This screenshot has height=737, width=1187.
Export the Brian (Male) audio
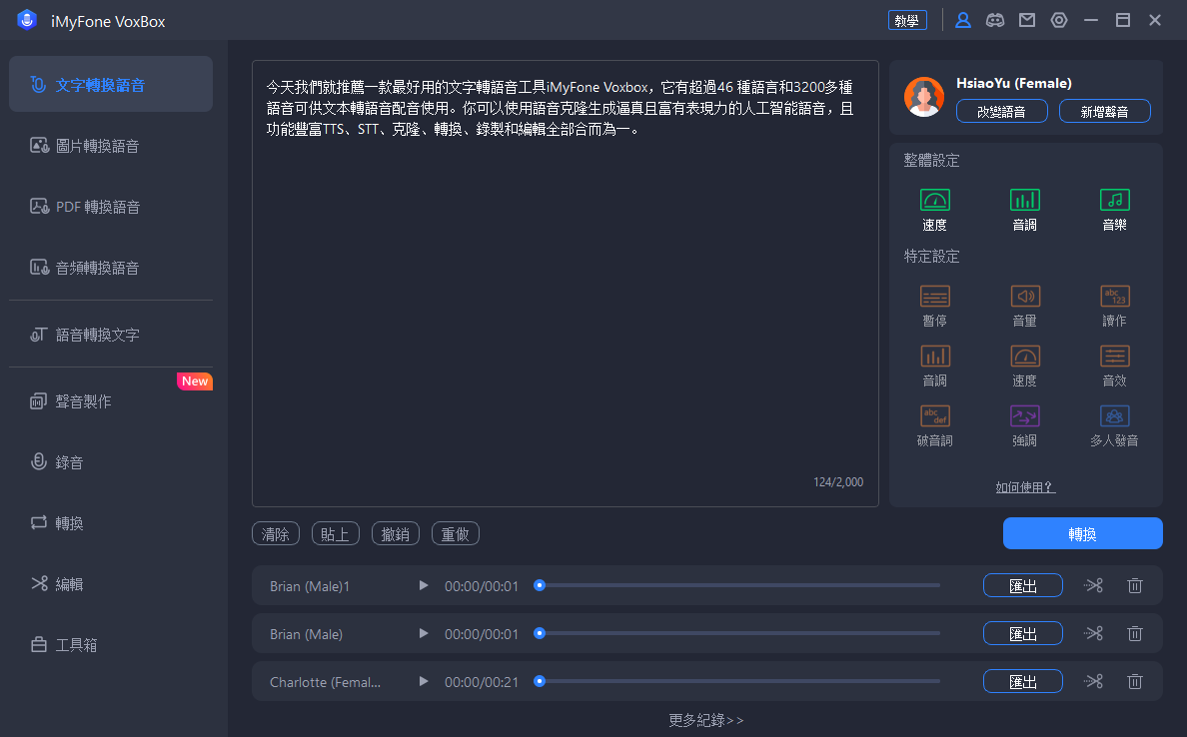[1023, 633]
